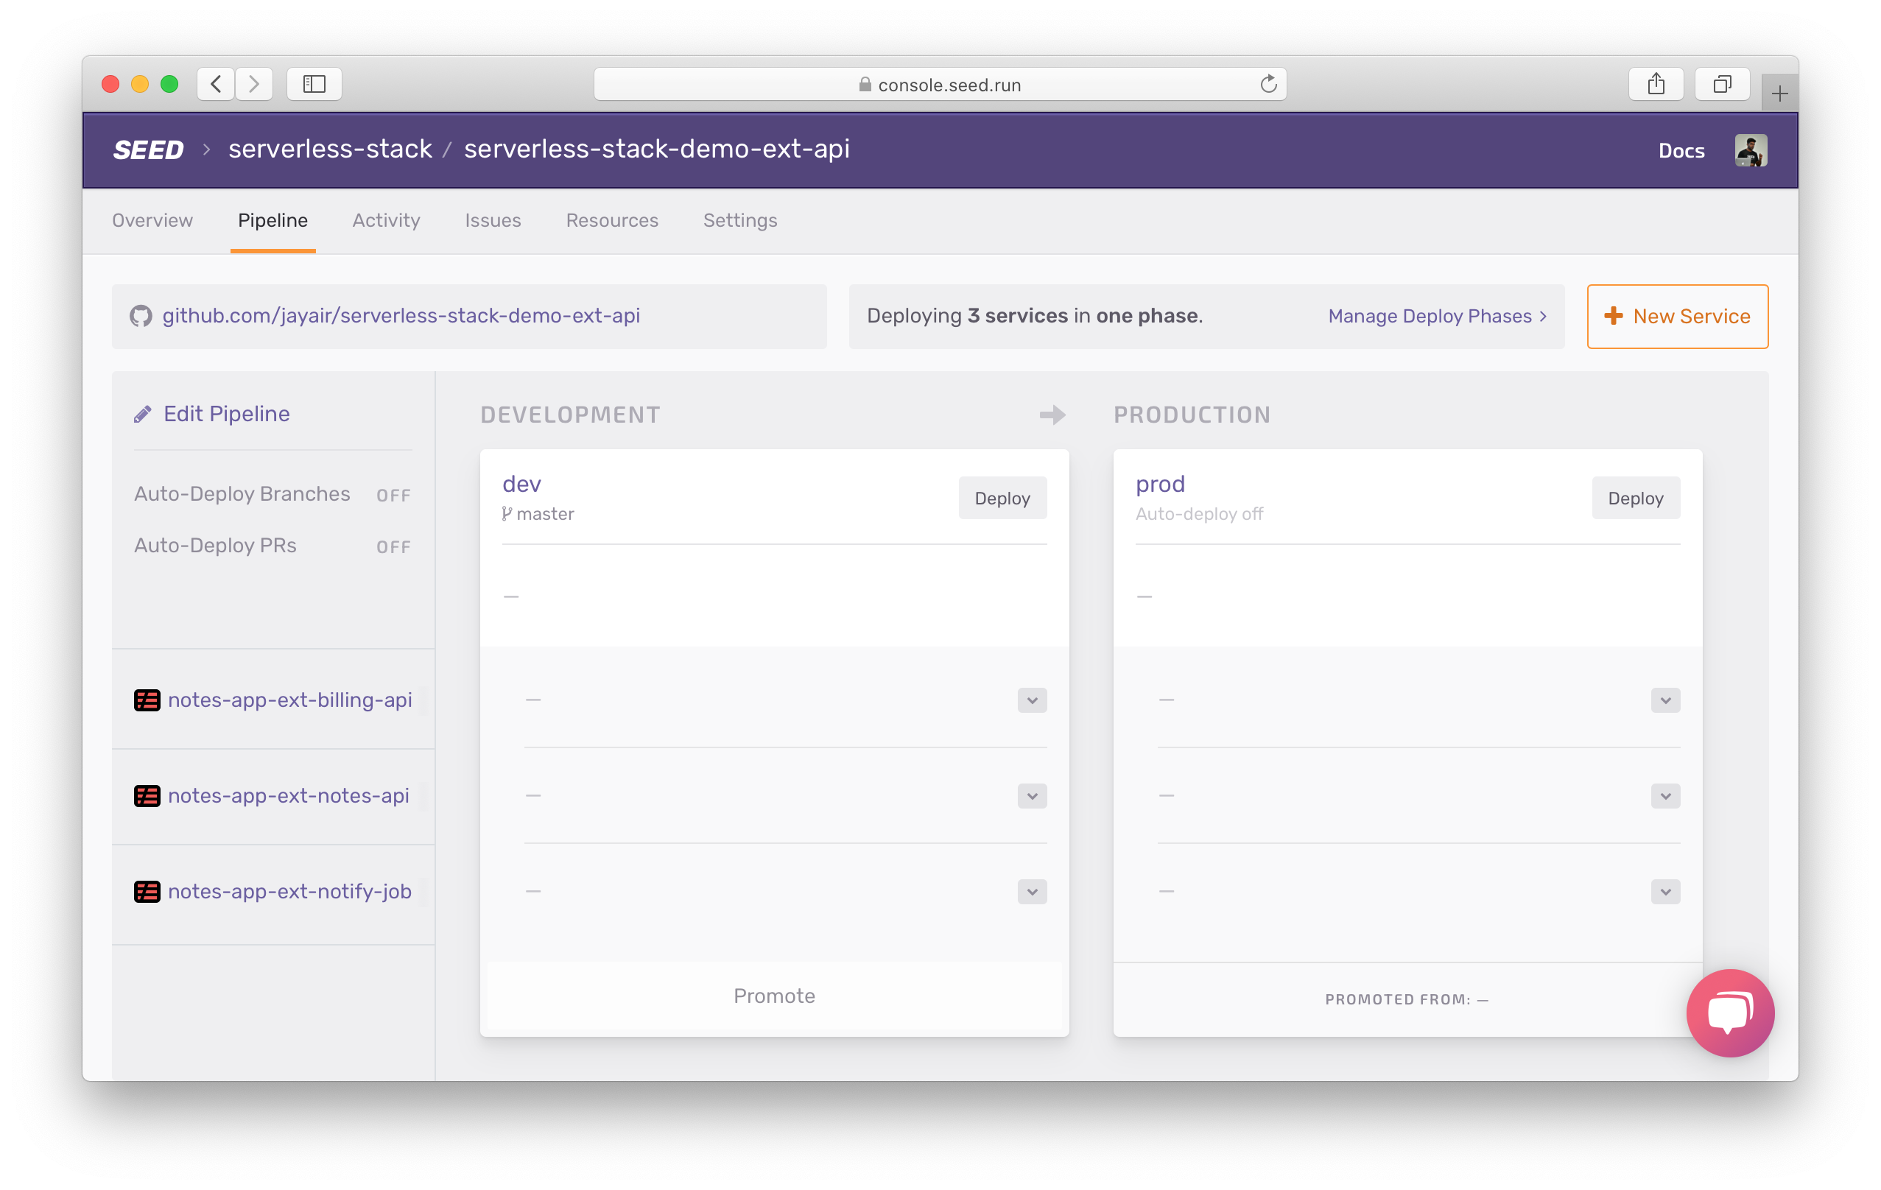Click the GitHub repository link icon

coord(143,317)
